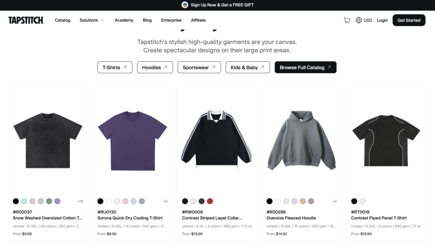Show +9 more colors for Oversize Fleeced Hoodie
This screenshot has height=251, width=435.
[334, 201]
